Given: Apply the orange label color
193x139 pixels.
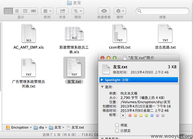Looking at the screenshot, I should pos(135,115).
